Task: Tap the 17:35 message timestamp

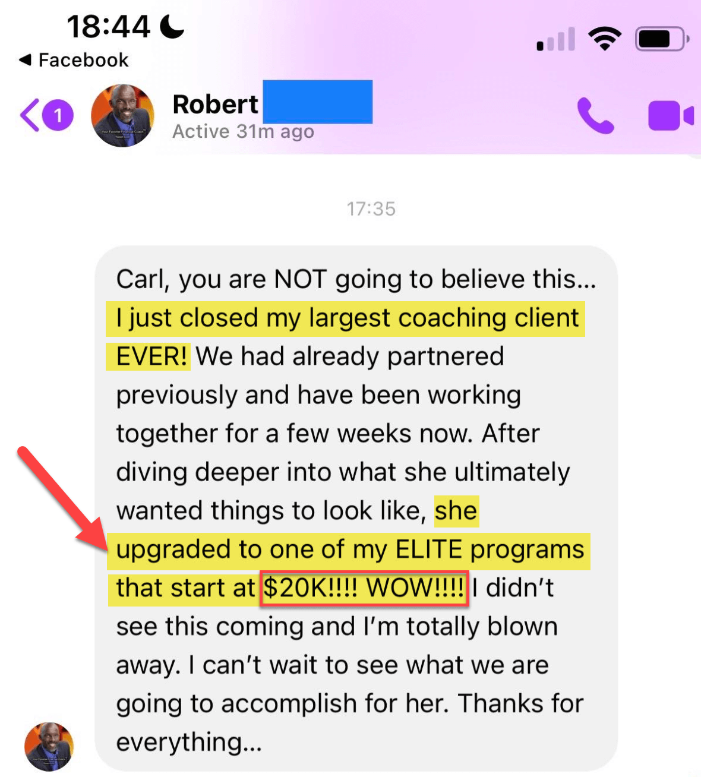Action: pos(371,209)
